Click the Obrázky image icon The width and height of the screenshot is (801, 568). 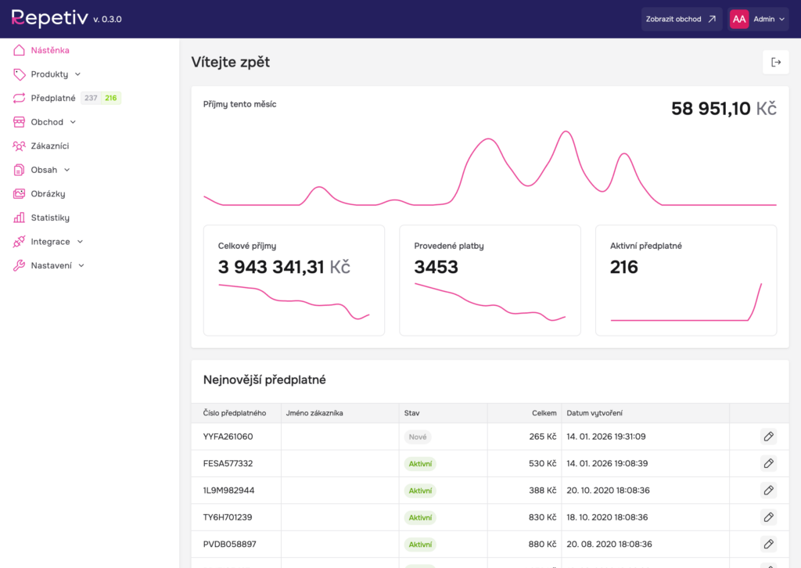(x=20, y=194)
